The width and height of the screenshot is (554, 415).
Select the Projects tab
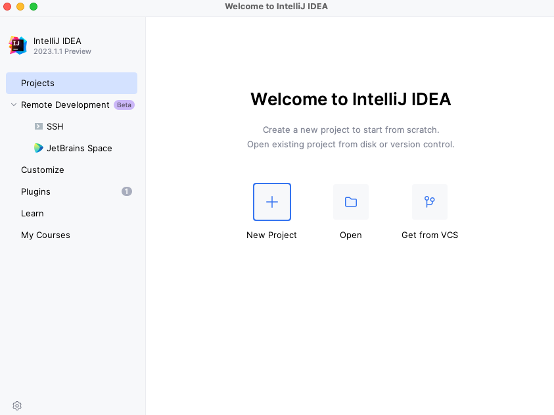pos(72,83)
